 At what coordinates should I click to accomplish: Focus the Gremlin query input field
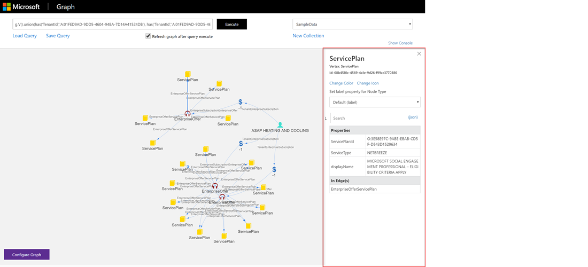pyautogui.click(x=113, y=24)
